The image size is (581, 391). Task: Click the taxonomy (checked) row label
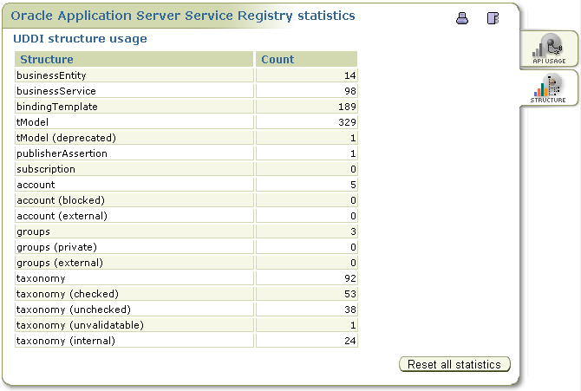pyautogui.click(x=67, y=294)
